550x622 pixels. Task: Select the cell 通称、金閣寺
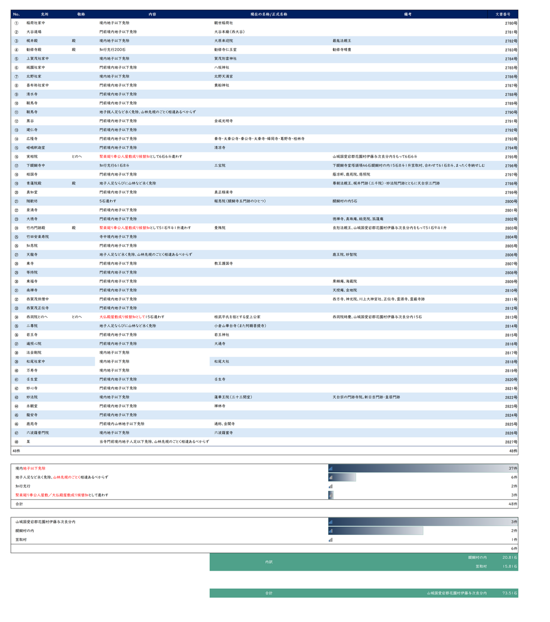pos(225,424)
